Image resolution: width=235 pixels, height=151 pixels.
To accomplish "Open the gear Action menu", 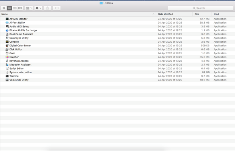I will click(38, 8).
